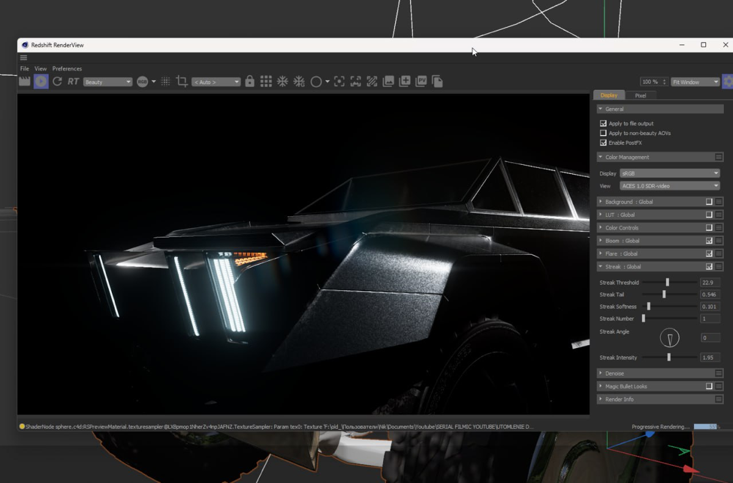Click the nine-square grid icon
This screenshot has height=483, width=733.
point(266,81)
